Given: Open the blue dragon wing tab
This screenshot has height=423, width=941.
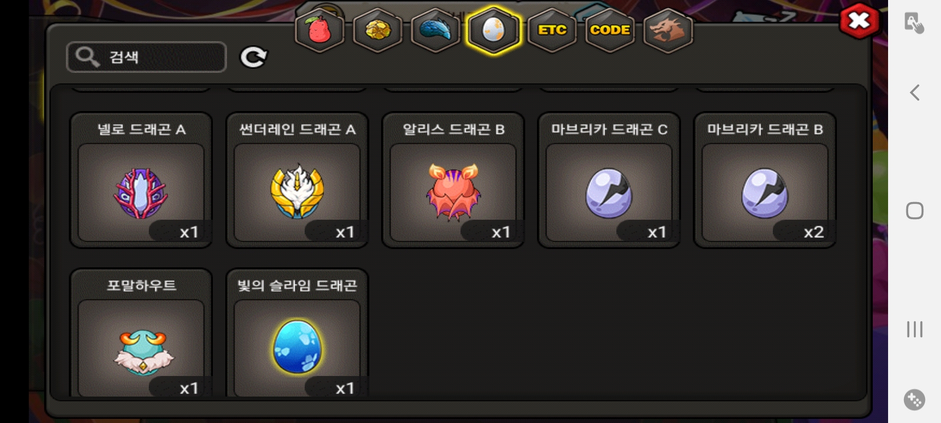Looking at the screenshot, I should [435, 30].
